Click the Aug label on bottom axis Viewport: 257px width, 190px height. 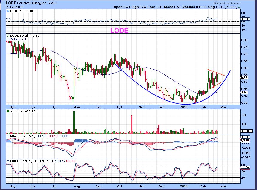click(77, 186)
